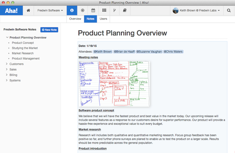Image resolution: width=235 pixels, height=153 pixels.
Task: Open search using the magnifying glass icon
Action: 229,10
